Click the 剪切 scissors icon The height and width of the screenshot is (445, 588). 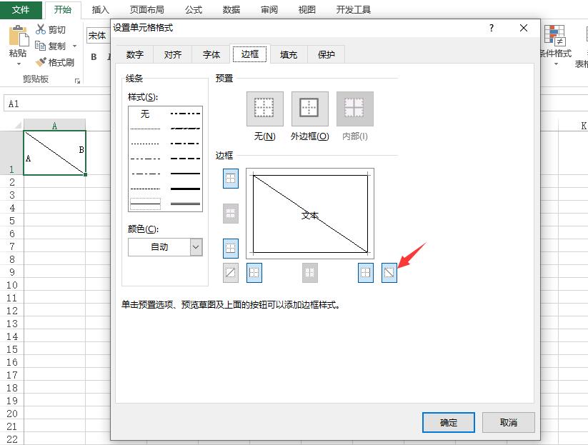(x=41, y=29)
